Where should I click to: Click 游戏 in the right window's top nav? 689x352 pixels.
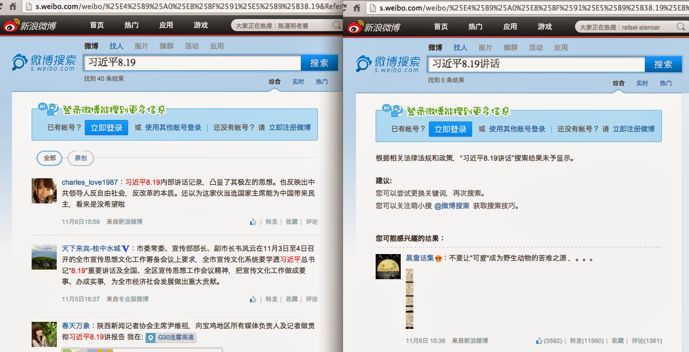point(545,27)
